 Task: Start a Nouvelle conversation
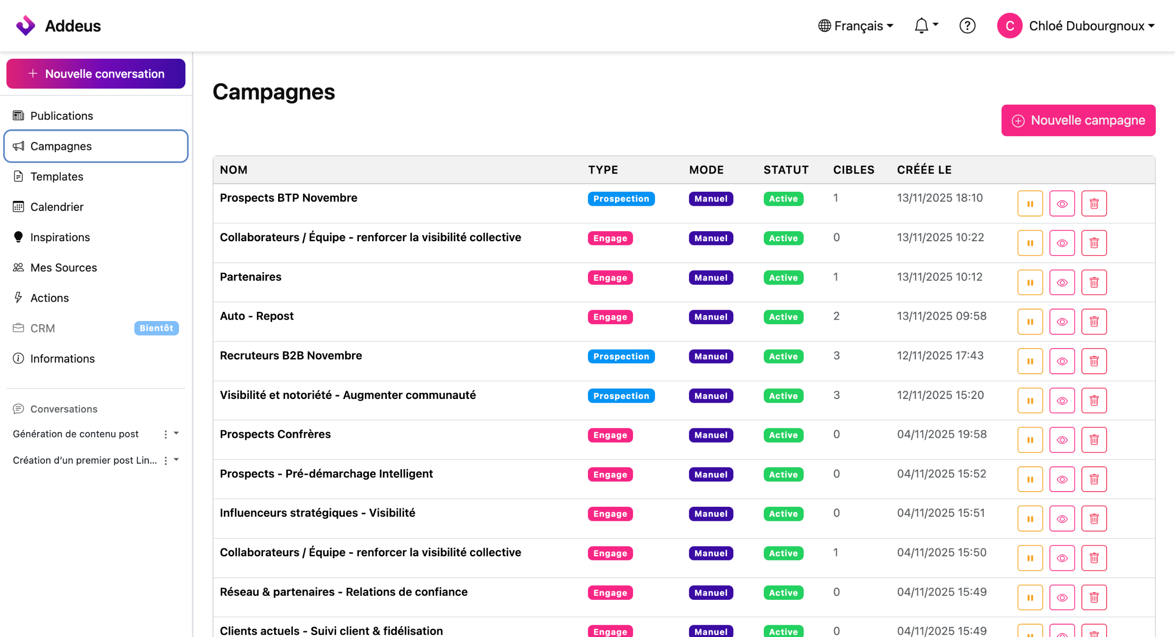[95, 74]
